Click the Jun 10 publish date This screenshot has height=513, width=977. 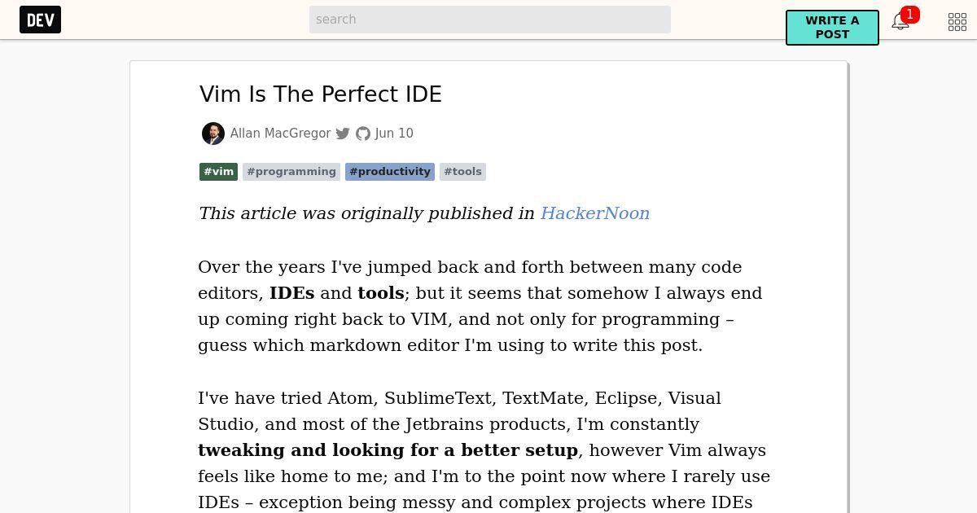tap(394, 134)
